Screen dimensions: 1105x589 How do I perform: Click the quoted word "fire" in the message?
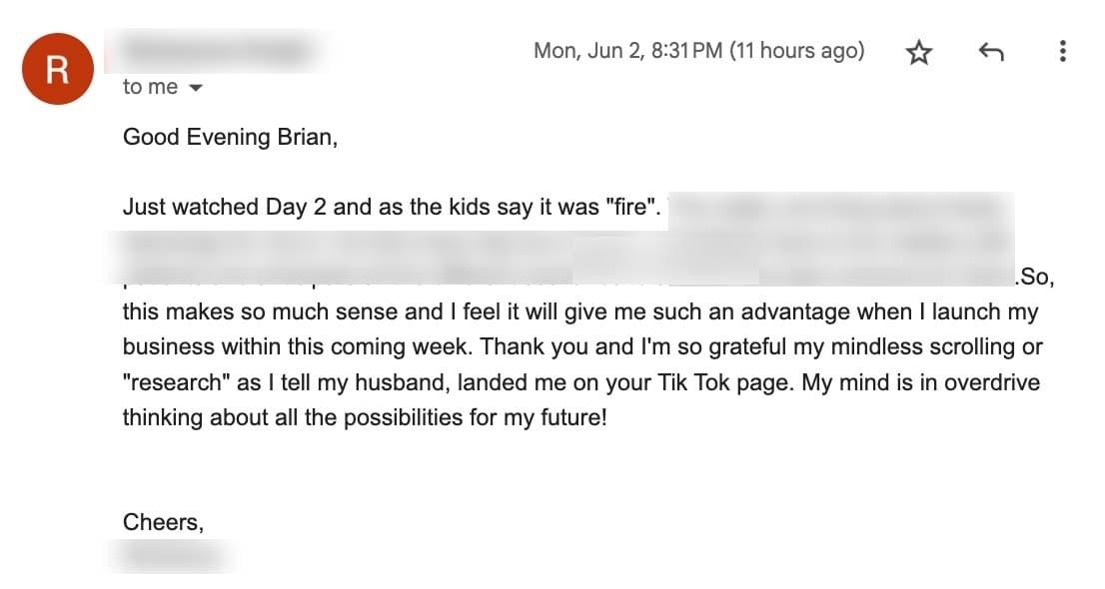click(630, 207)
